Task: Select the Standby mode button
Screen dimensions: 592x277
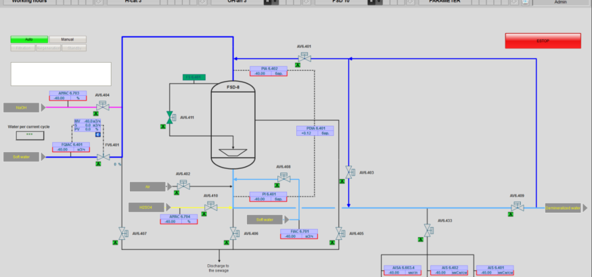Action: [x=74, y=48]
